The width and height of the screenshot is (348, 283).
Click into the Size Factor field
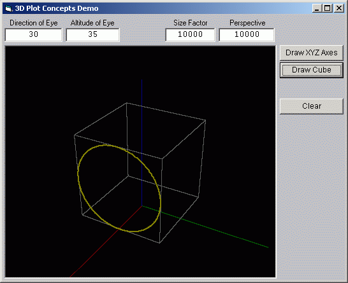(x=190, y=34)
